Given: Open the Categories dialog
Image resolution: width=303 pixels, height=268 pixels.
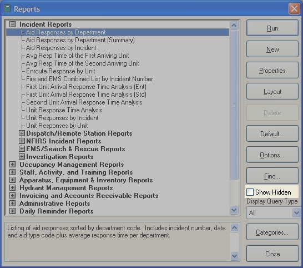Looking at the screenshot, I should [x=272, y=232].
